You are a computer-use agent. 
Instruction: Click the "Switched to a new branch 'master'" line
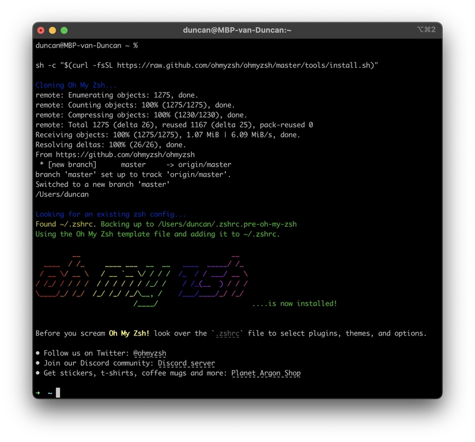click(102, 184)
